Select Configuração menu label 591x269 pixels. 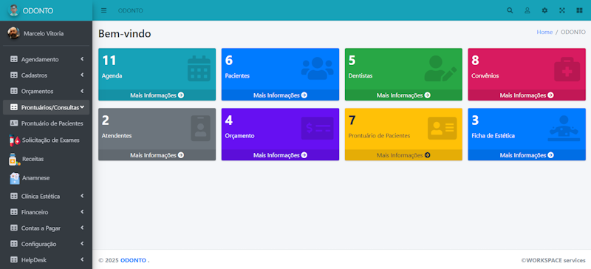pos(39,244)
